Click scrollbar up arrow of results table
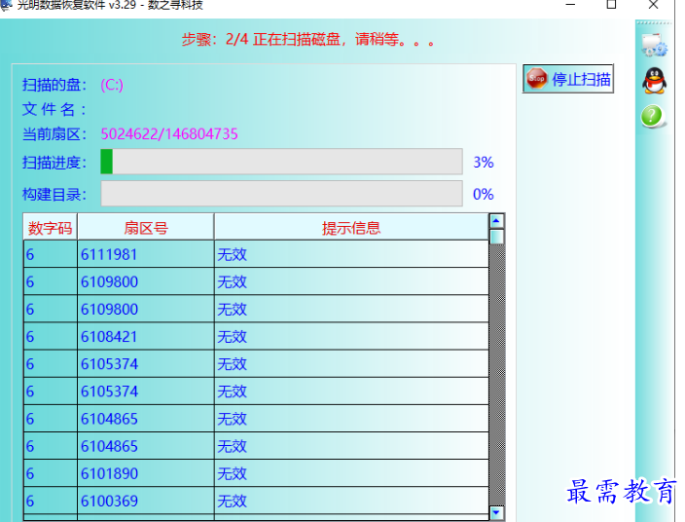The width and height of the screenshot is (685, 522). pyautogui.click(x=496, y=221)
